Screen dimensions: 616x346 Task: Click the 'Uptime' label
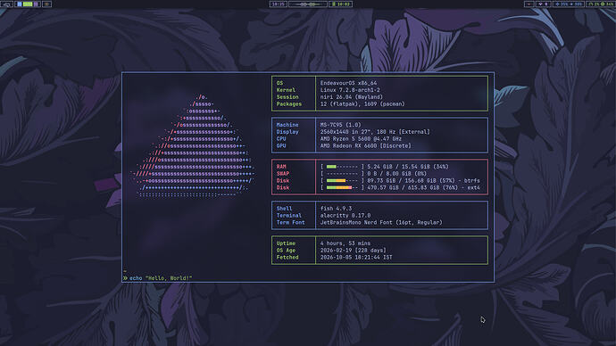click(286, 243)
